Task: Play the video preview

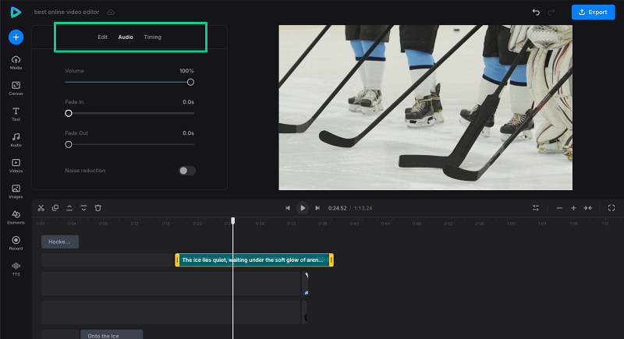Action: tap(303, 208)
